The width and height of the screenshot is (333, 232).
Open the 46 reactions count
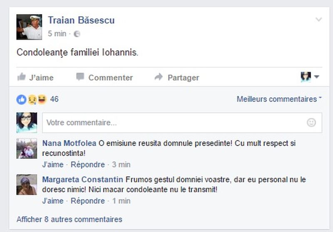tap(55, 99)
